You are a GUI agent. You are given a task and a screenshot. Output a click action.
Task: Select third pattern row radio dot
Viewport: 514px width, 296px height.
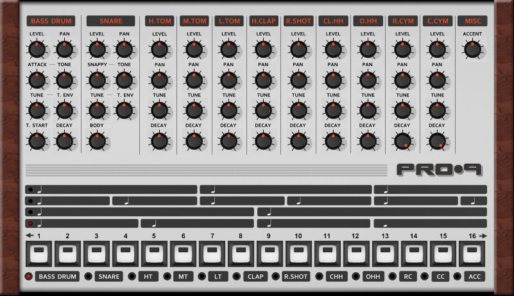click(31, 212)
